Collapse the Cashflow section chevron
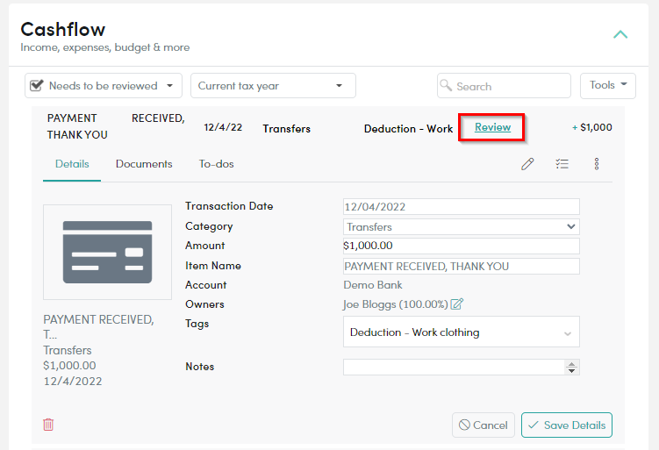The image size is (659, 450). point(620,34)
